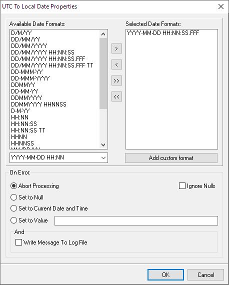This screenshot has width=229, height=285.
Task: Select the DDMMYY format
Action: pos(23,85)
